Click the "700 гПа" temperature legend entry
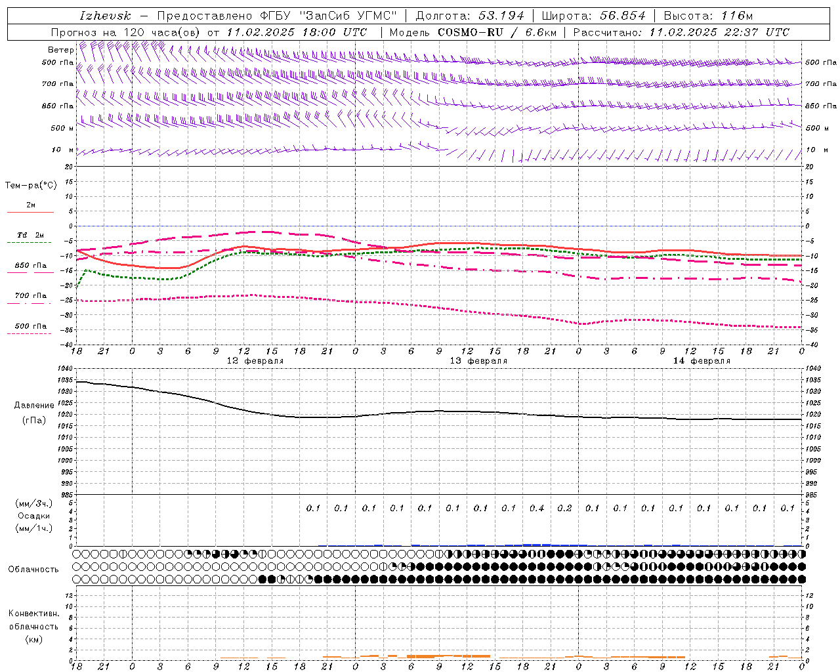The height and width of the screenshot is (672, 840). click(30, 295)
